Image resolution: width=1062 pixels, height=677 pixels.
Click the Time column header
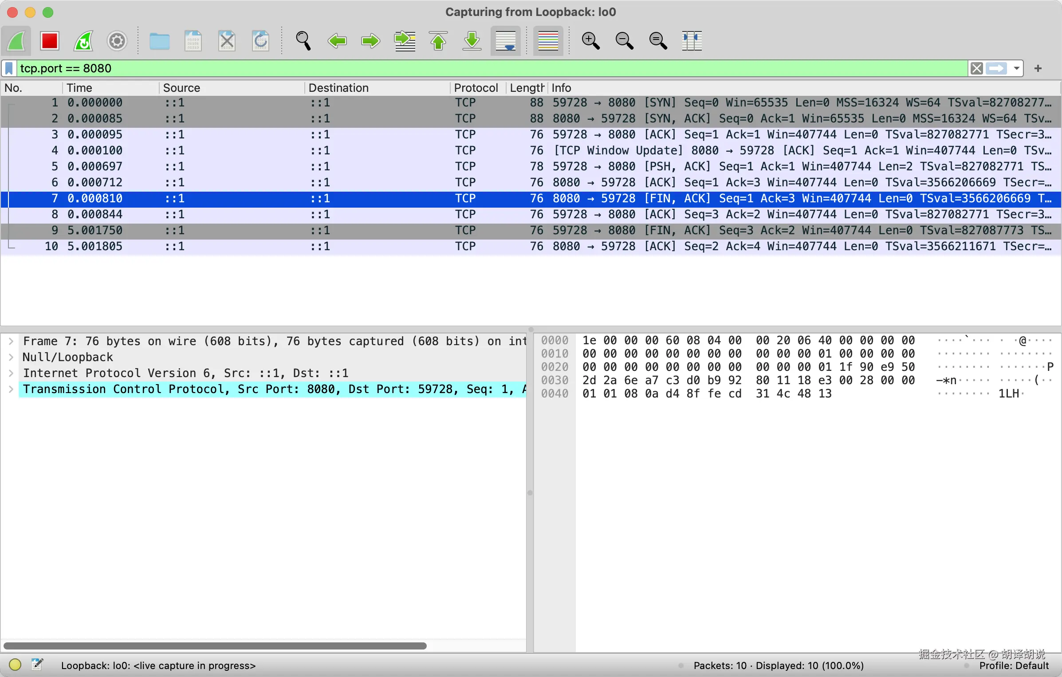[80, 88]
